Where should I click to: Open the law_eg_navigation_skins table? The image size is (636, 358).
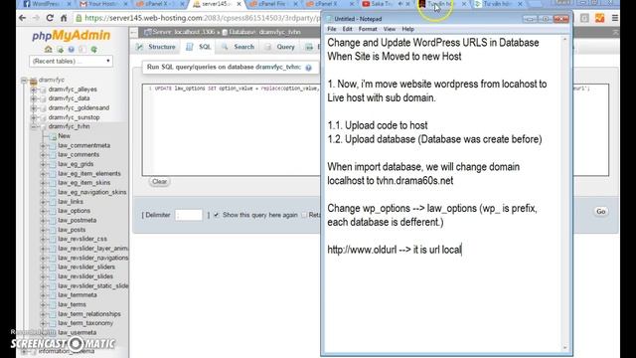[92, 192]
